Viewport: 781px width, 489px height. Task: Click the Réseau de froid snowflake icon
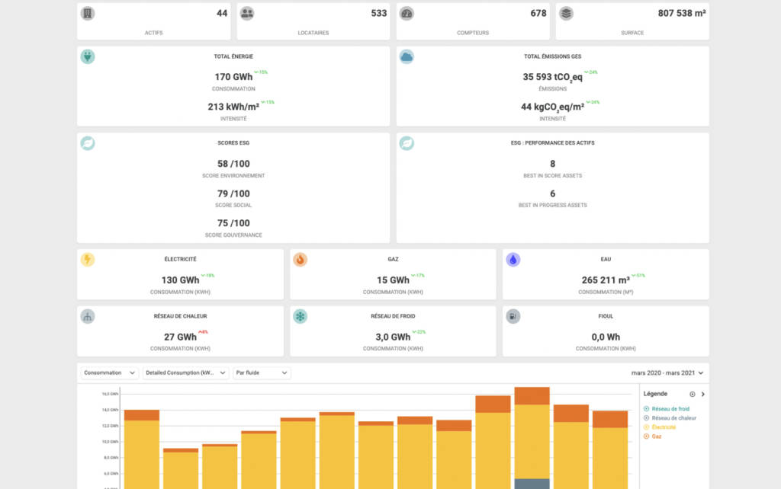pyautogui.click(x=301, y=317)
